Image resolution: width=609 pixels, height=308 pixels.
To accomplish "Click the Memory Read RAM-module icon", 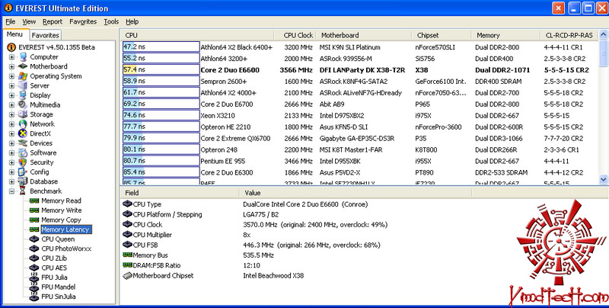I will pyautogui.click(x=34, y=201).
